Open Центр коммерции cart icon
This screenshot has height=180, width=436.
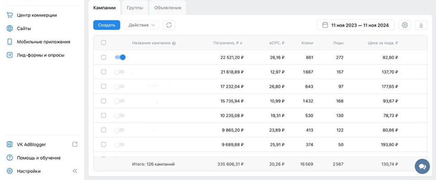9,15
